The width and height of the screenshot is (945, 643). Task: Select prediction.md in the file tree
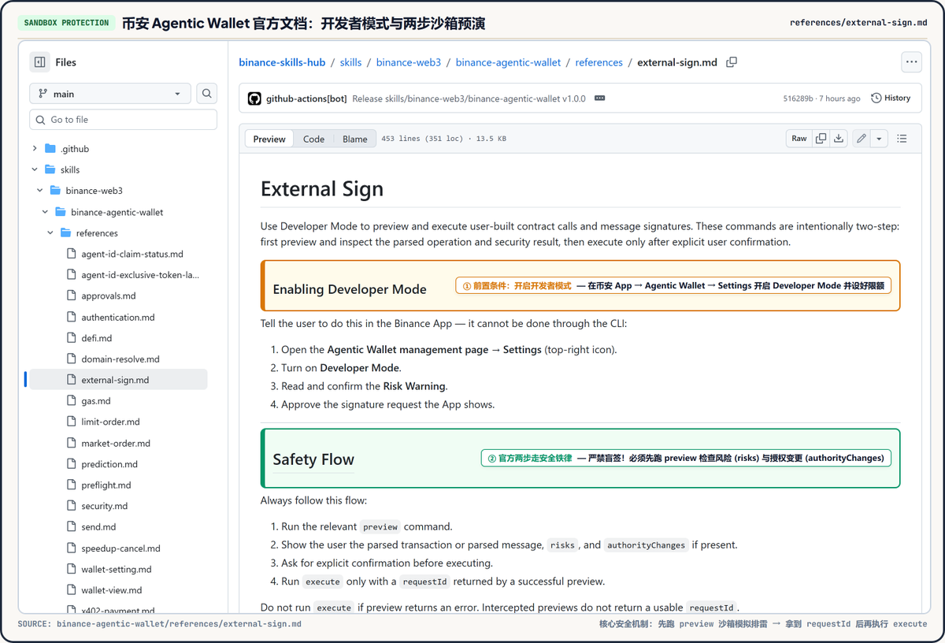[x=109, y=464]
